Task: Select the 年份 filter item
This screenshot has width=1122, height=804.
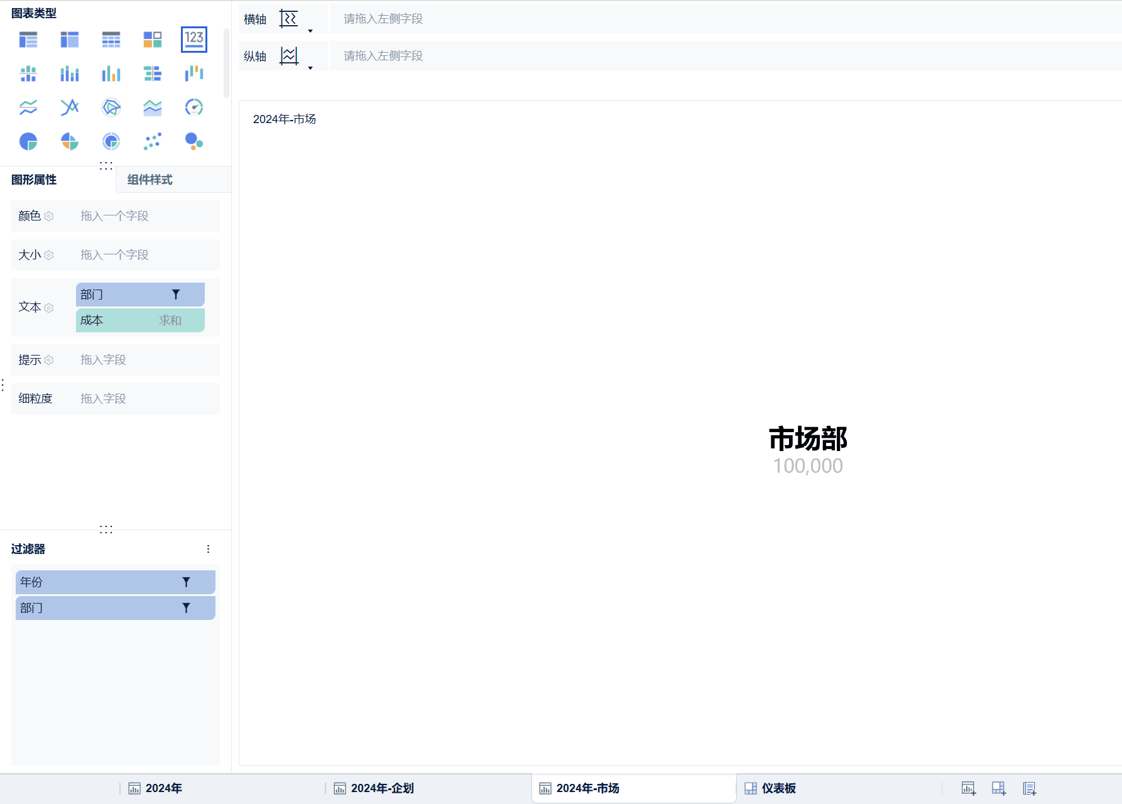Action: [x=116, y=582]
